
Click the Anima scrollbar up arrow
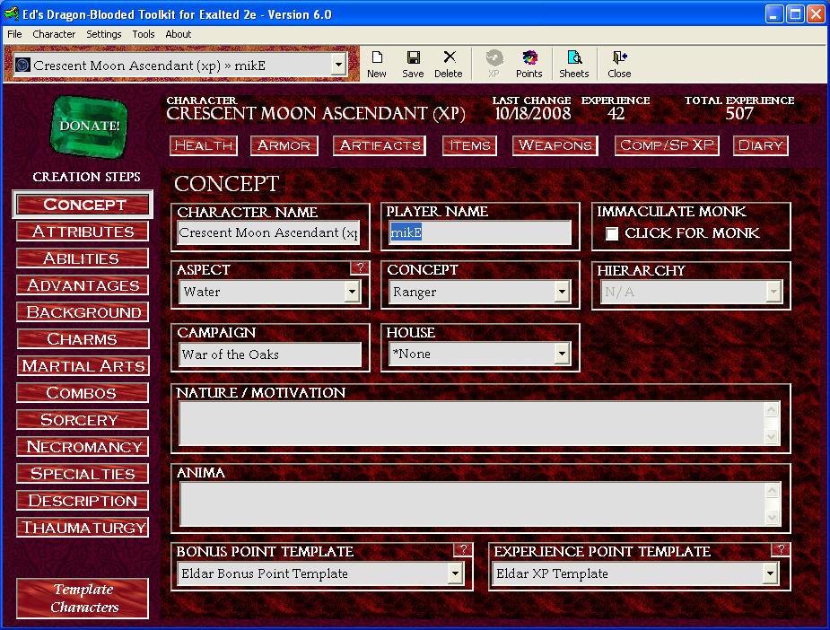pos(772,490)
